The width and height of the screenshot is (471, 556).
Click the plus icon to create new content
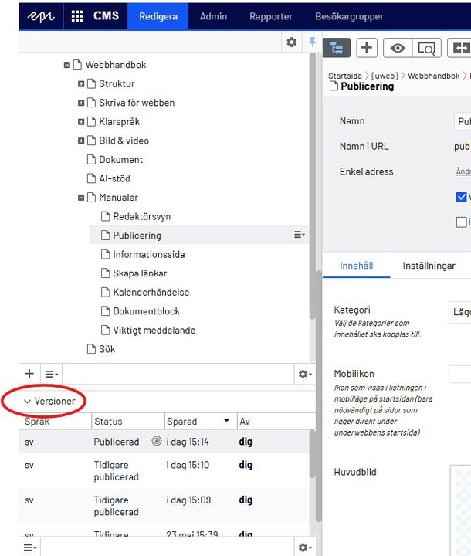pyautogui.click(x=367, y=48)
